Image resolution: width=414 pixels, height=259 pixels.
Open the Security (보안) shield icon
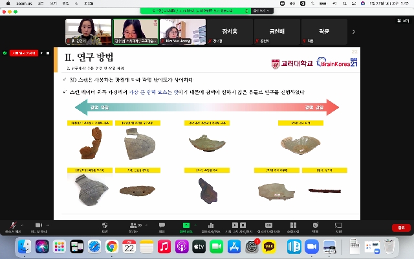pos(104,225)
